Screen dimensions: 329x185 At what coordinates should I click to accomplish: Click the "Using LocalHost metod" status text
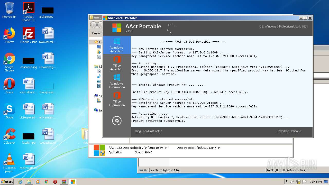(148, 131)
